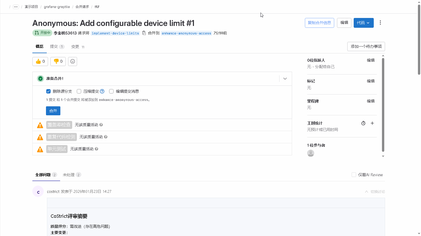Screen dimensions: 421x236
Task: Select the 全部问题 tab
Action: (x=46, y=175)
